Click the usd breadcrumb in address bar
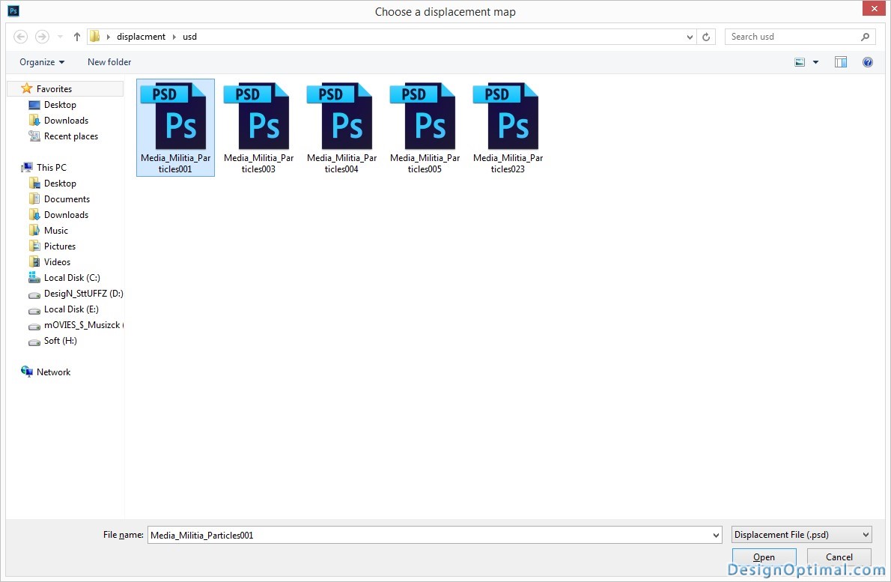 click(x=189, y=37)
